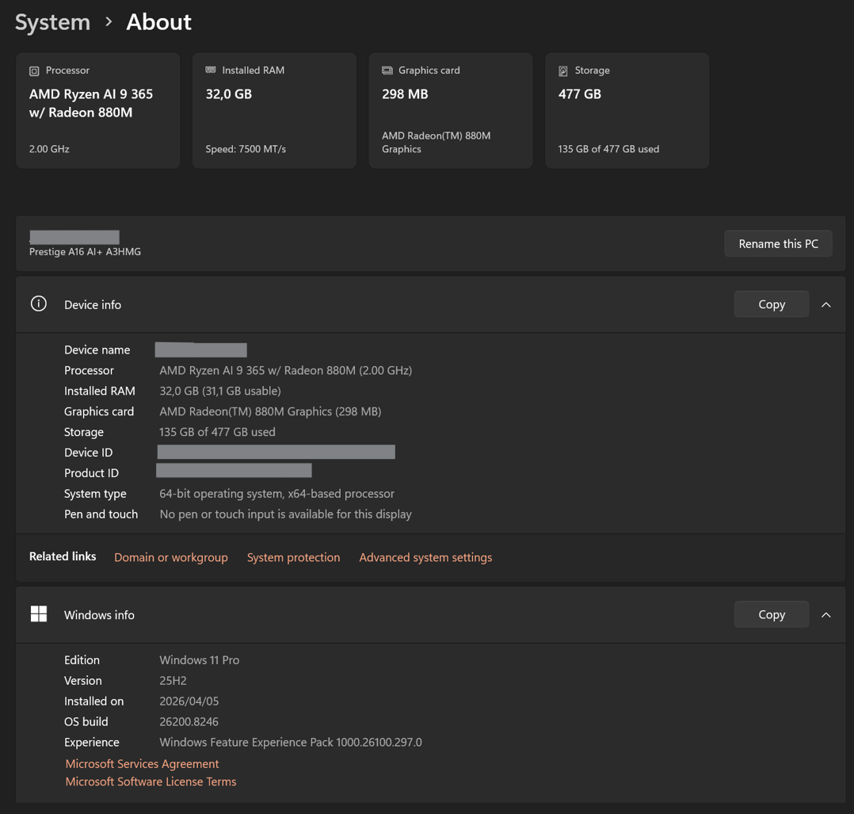Image resolution: width=854 pixels, height=814 pixels.
Task: Click the redacted Device name value
Action: click(x=201, y=350)
